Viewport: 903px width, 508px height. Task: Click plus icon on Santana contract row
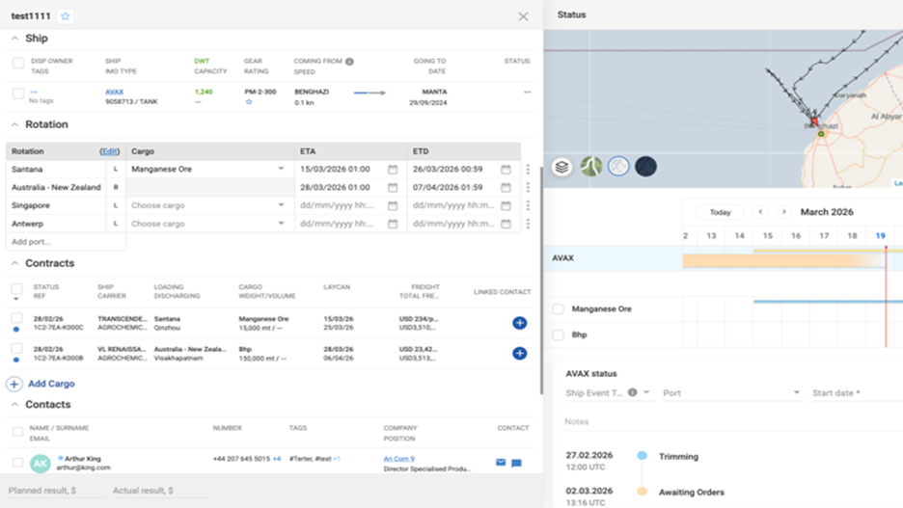519,323
